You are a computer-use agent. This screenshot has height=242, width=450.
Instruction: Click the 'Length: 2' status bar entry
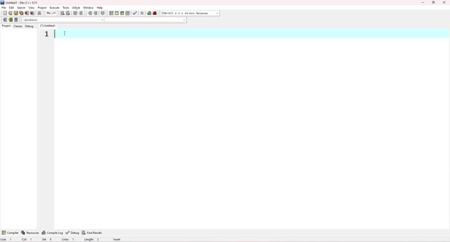click(x=92, y=239)
